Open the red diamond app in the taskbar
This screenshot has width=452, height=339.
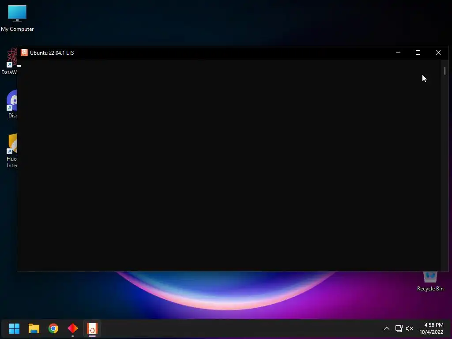click(73, 328)
